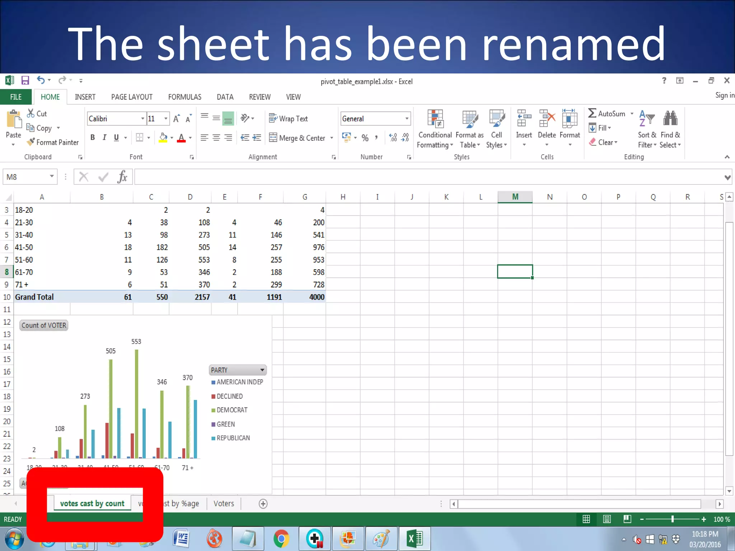The width and height of the screenshot is (735, 551).
Task: Decrease decimal places
Action: 405,138
